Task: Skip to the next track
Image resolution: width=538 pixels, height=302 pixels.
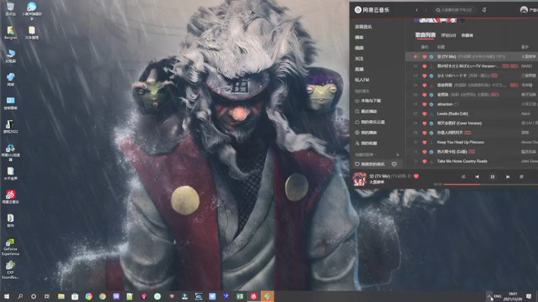Action: point(508,177)
